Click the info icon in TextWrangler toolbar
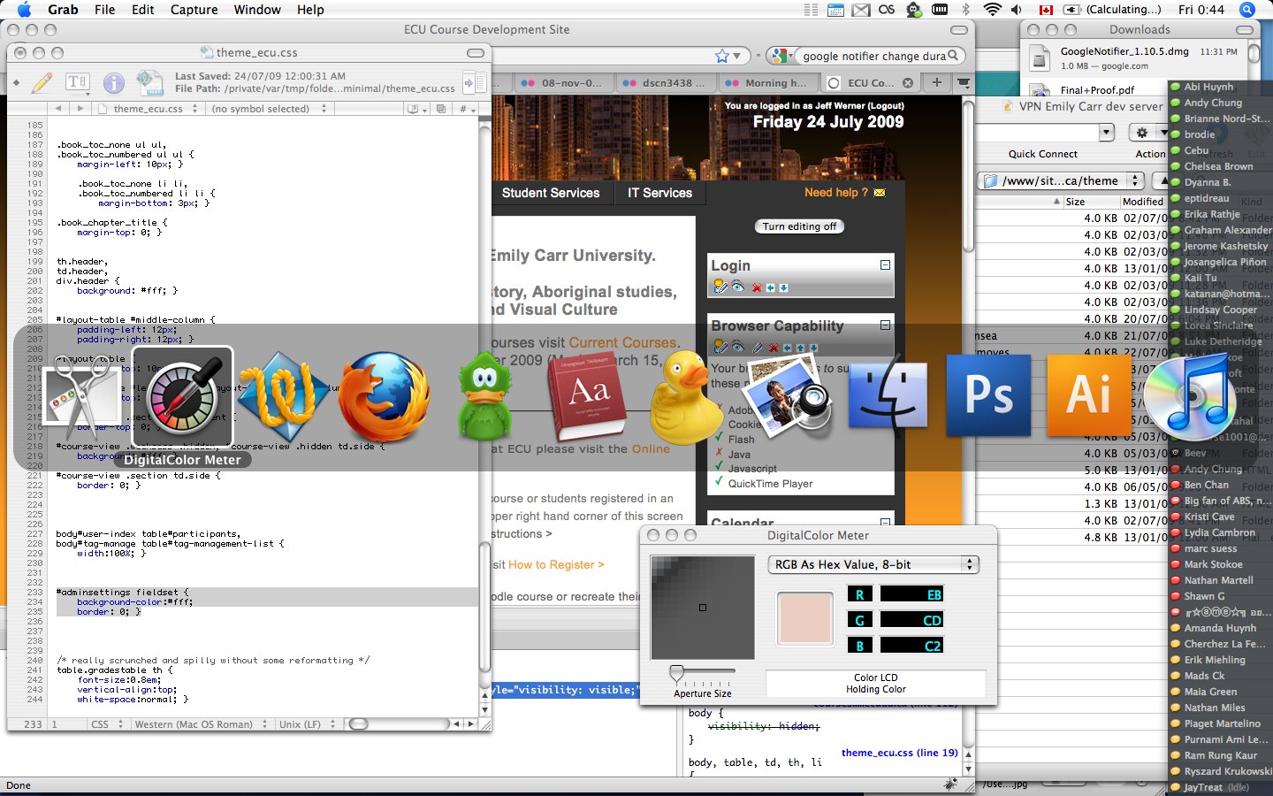This screenshot has width=1273, height=796. tap(113, 83)
